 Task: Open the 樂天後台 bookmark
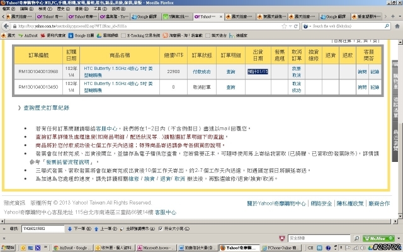click(216, 35)
